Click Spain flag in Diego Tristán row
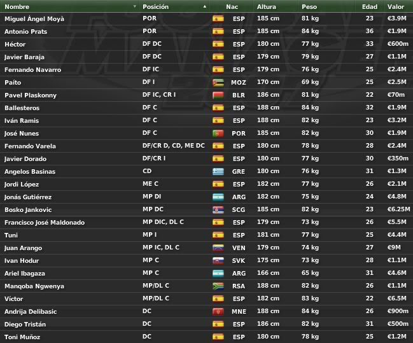This screenshot has width=413, height=343. pyautogui.click(x=218, y=325)
